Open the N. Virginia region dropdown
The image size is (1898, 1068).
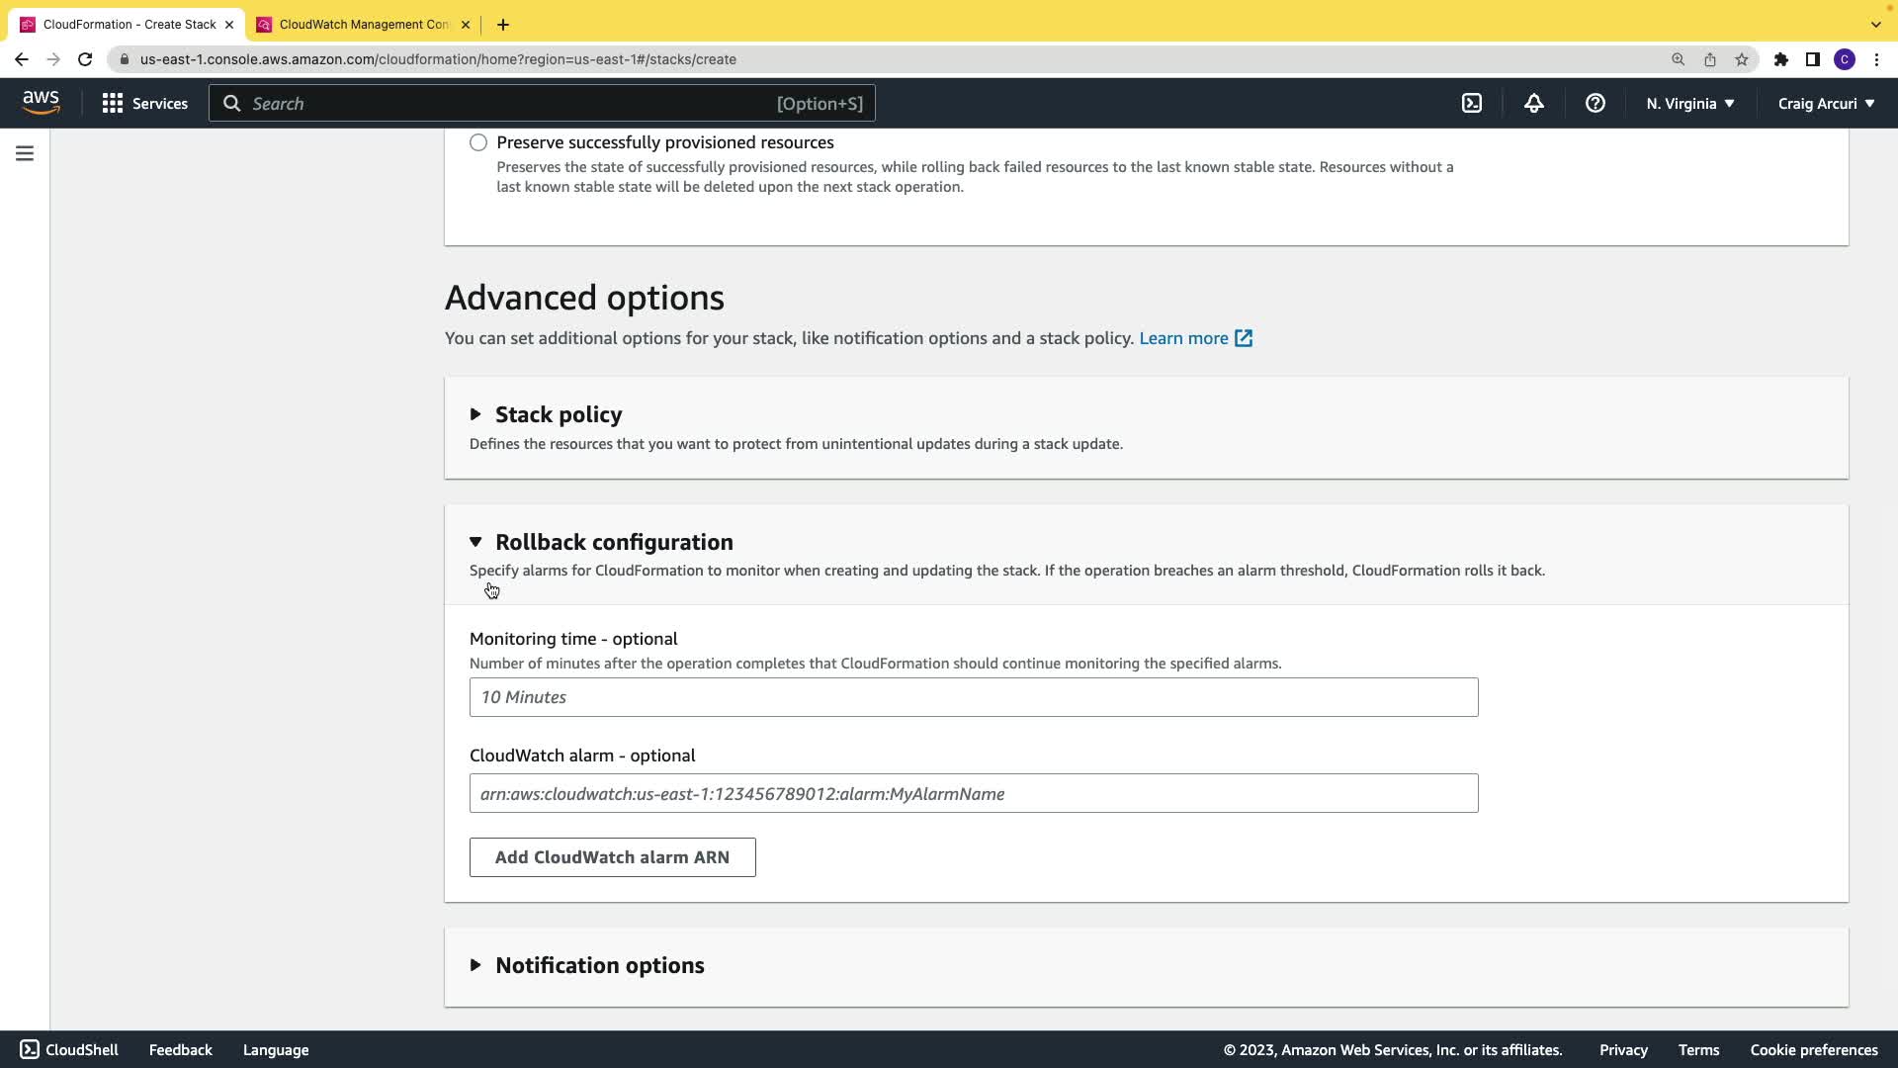click(1689, 103)
